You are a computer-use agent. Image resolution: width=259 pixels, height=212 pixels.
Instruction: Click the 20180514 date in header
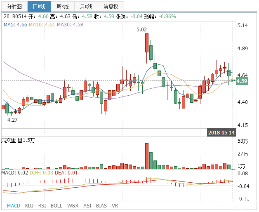[x=15, y=16]
